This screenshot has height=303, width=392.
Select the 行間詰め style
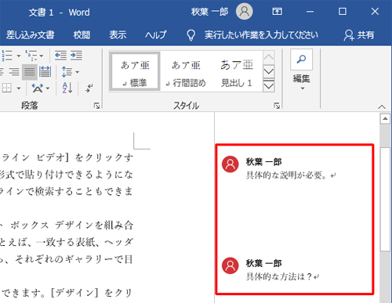click(186, 71)
